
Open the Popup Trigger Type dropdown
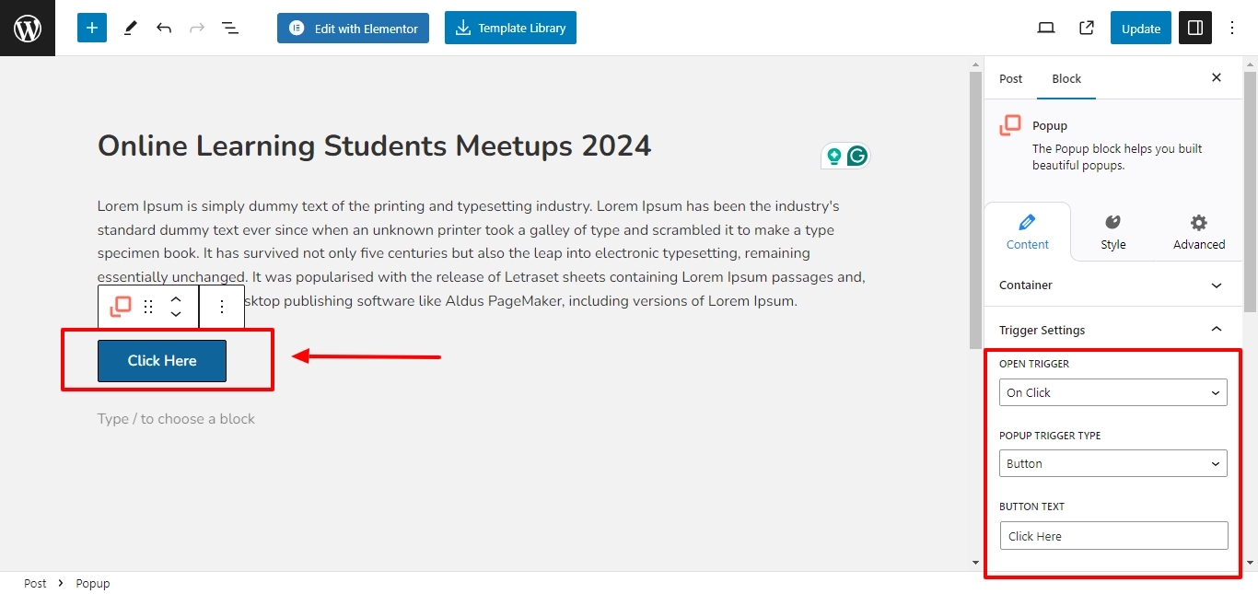pos(1112,463)
